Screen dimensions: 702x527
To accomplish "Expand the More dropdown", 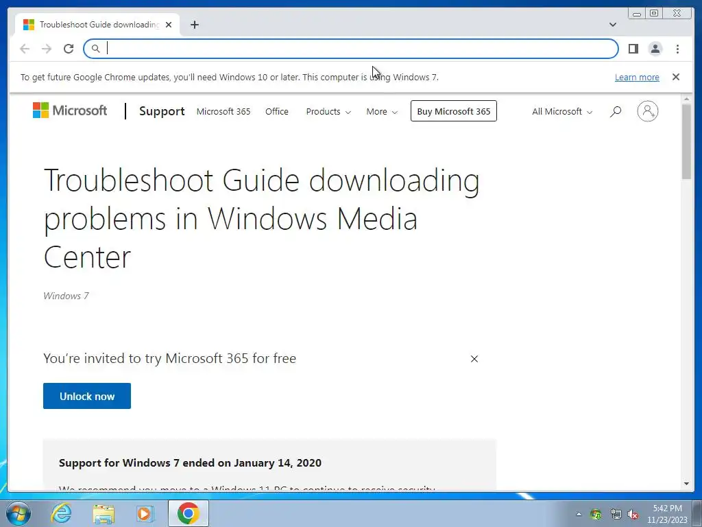I will point(381,111).
